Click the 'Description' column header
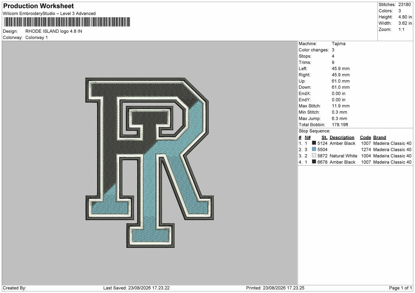 click(x=342, y=137)
